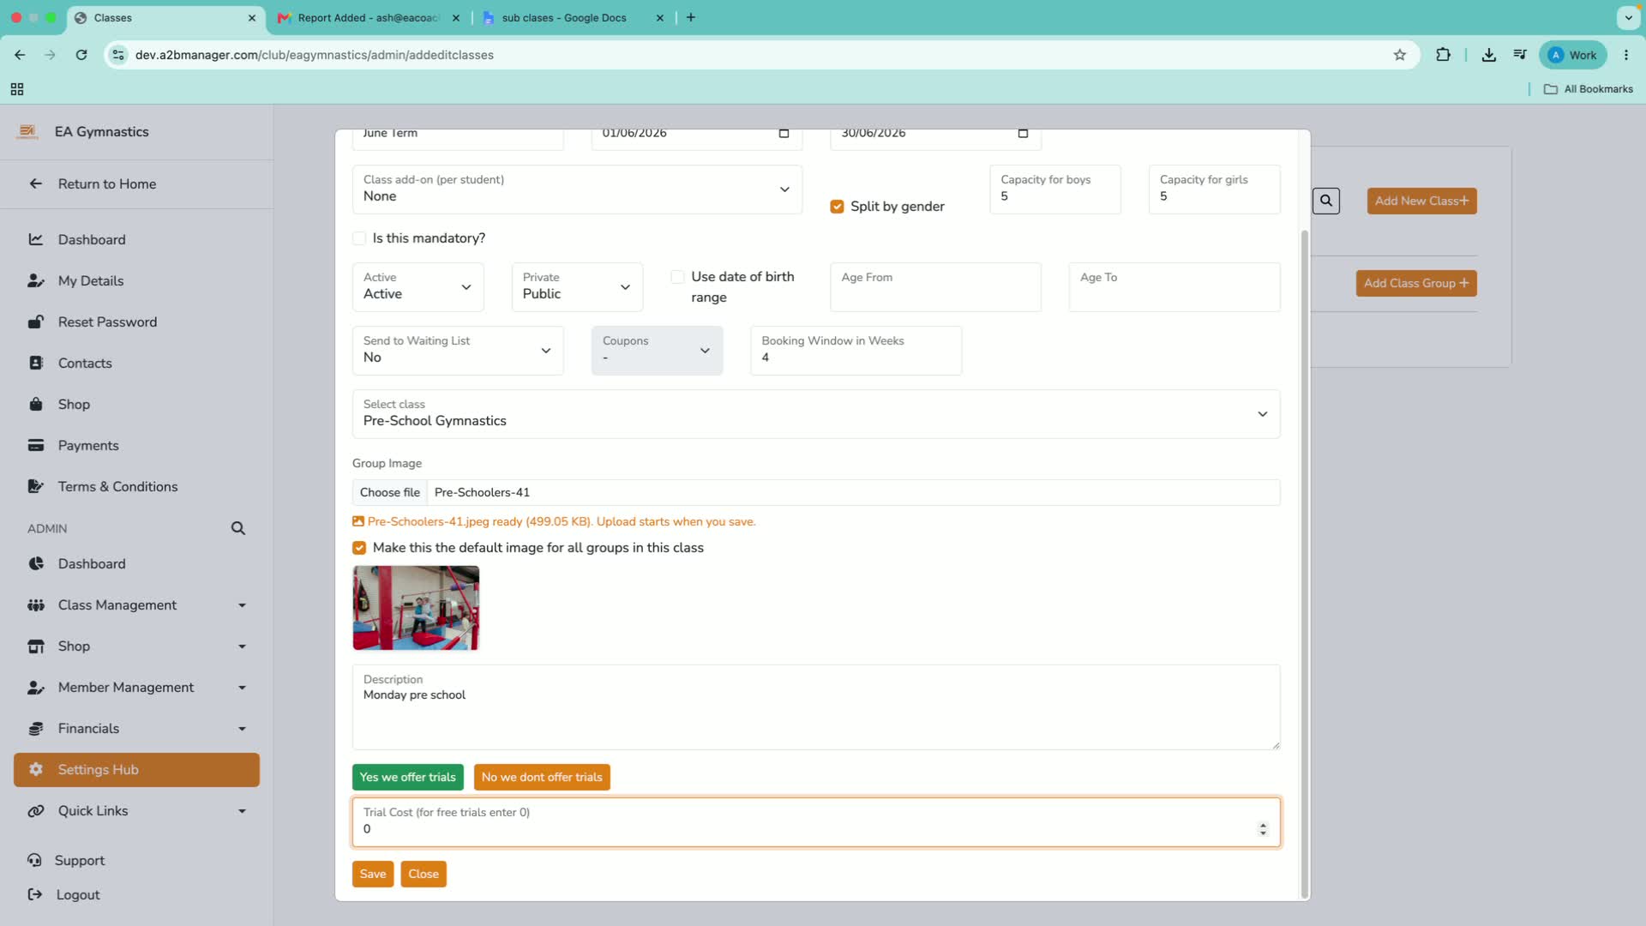Select the Classes browser tab

point(165,18)
